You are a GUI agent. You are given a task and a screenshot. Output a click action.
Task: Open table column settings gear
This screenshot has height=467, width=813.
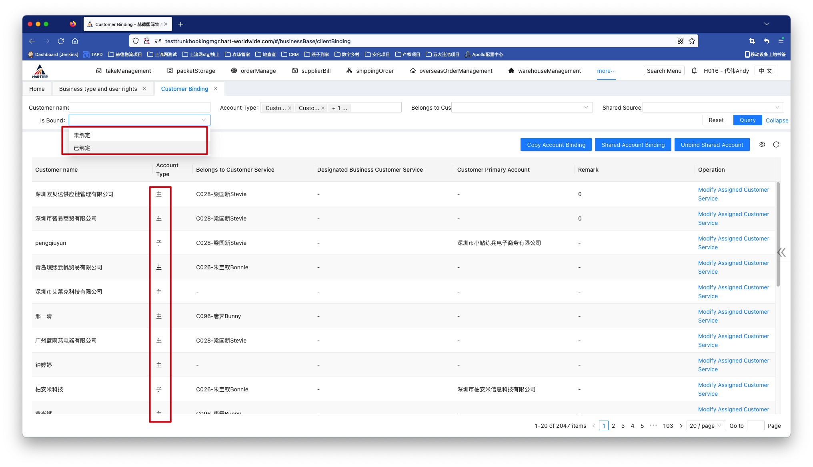coord(762,145)
